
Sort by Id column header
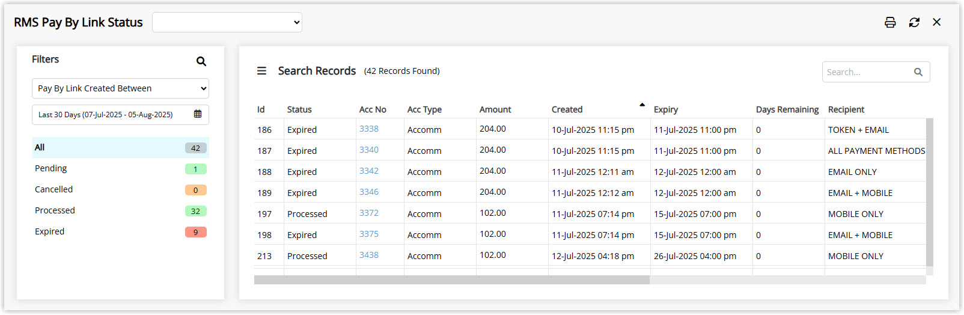(261, 109)
